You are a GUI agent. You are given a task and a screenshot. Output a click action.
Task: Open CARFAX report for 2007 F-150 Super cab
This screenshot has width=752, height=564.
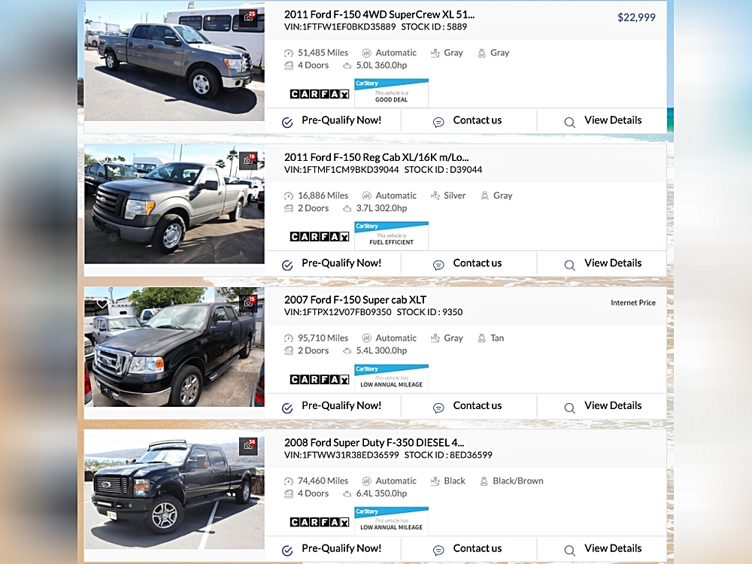[x=320, y=379]
